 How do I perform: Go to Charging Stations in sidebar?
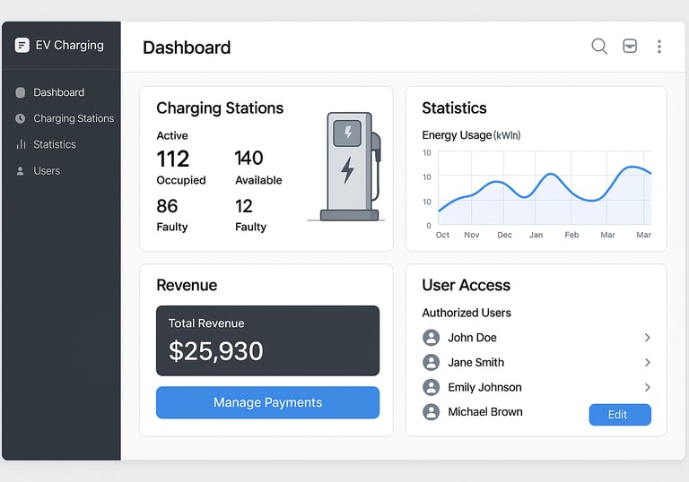(x=74, y=118)
